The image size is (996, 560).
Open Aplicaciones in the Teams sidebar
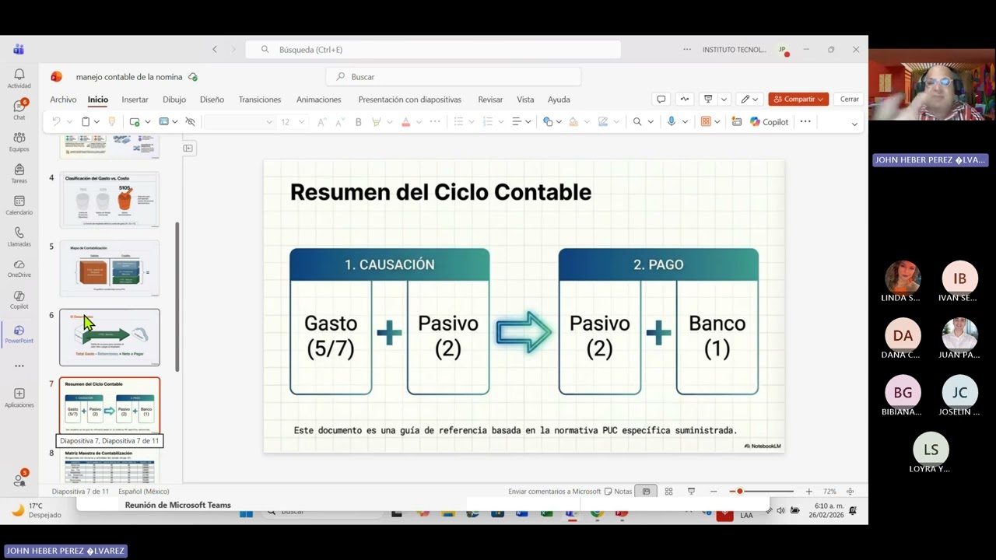click(19, 398)
